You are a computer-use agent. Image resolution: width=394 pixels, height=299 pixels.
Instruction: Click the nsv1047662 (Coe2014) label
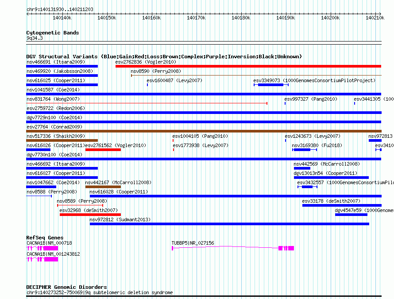tap(53, 182)
